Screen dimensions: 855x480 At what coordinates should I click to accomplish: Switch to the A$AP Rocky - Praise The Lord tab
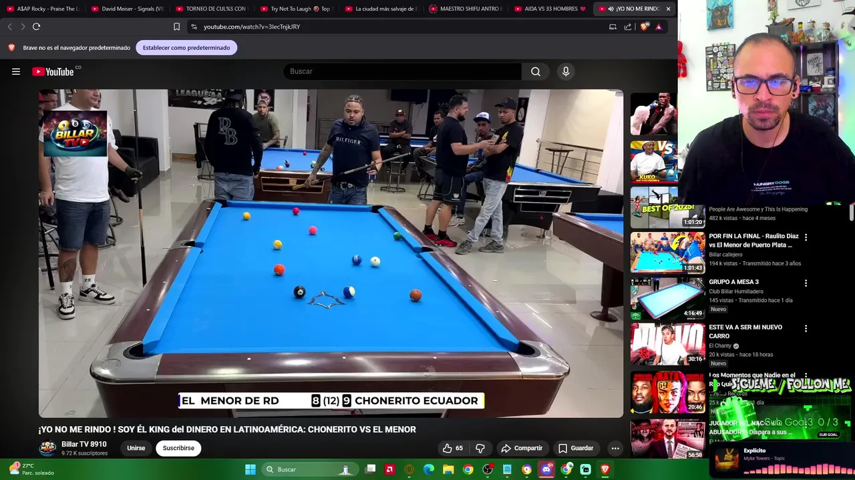click(42, 9)
